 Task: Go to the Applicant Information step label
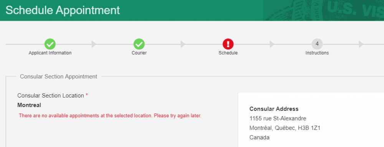(x=50, y=53)
